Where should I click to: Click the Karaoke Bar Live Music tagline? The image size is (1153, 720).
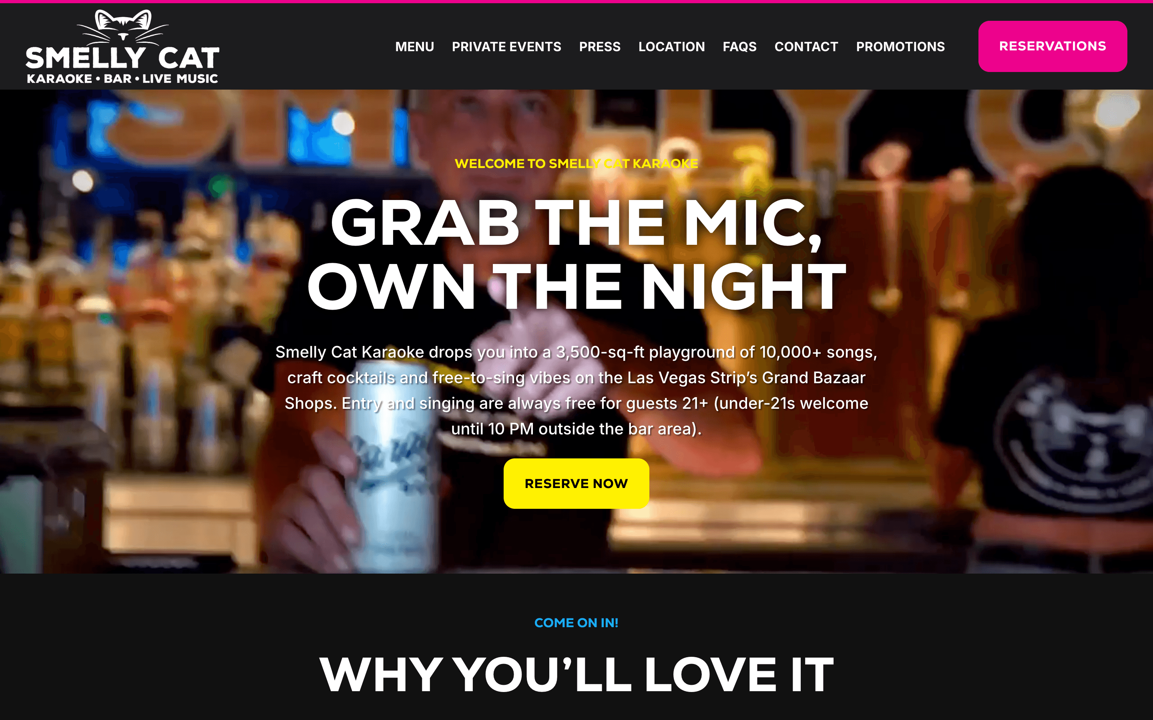click(123, 78)
